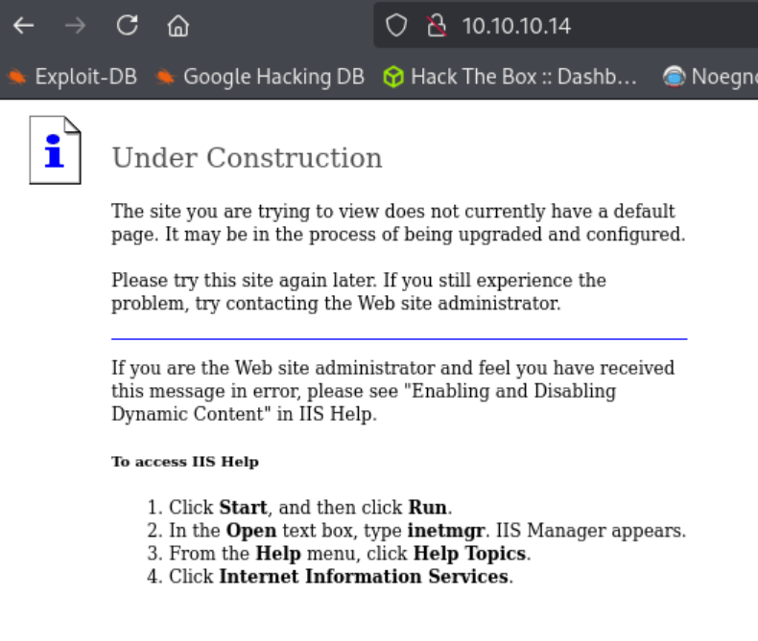Click the To access IIS Help heading

pos(185,462)
